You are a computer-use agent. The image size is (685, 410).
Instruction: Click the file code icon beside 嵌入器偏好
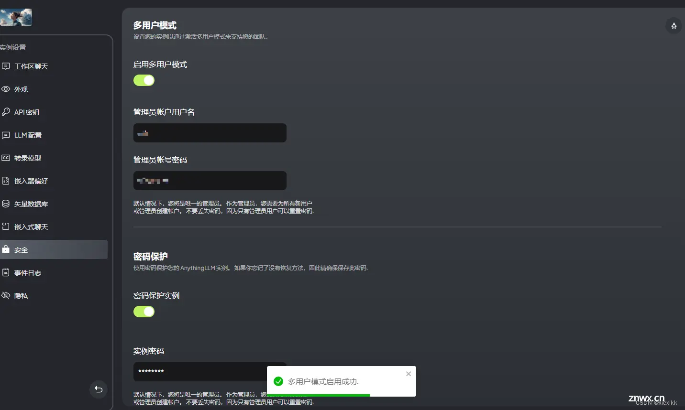(x=6, y=181)
